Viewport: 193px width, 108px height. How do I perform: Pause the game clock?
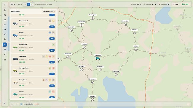tap(25, 4)
